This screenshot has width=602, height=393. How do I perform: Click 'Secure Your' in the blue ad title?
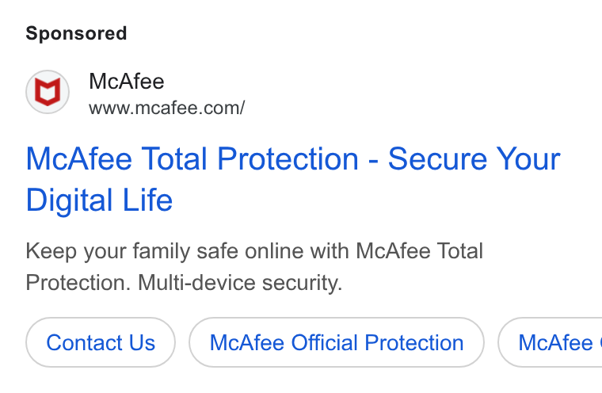click(474, 158)
